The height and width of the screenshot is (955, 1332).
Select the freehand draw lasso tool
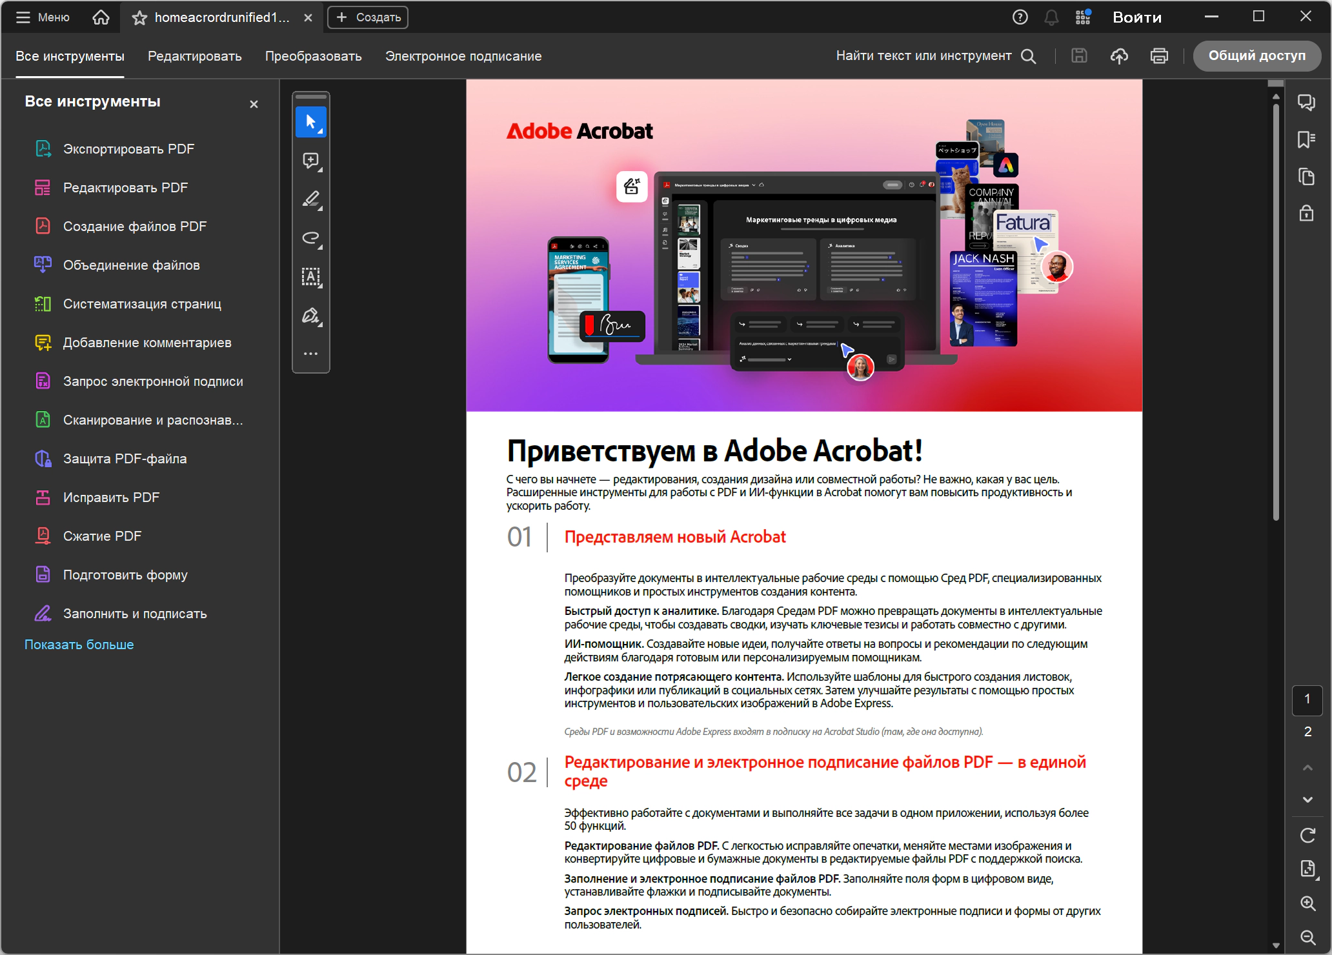tap(310, 238)
